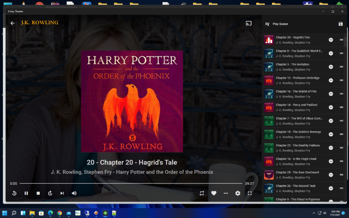Open Windows taskbar search
The height and width of the screenshot is (218, 349).
click(14, 213)
